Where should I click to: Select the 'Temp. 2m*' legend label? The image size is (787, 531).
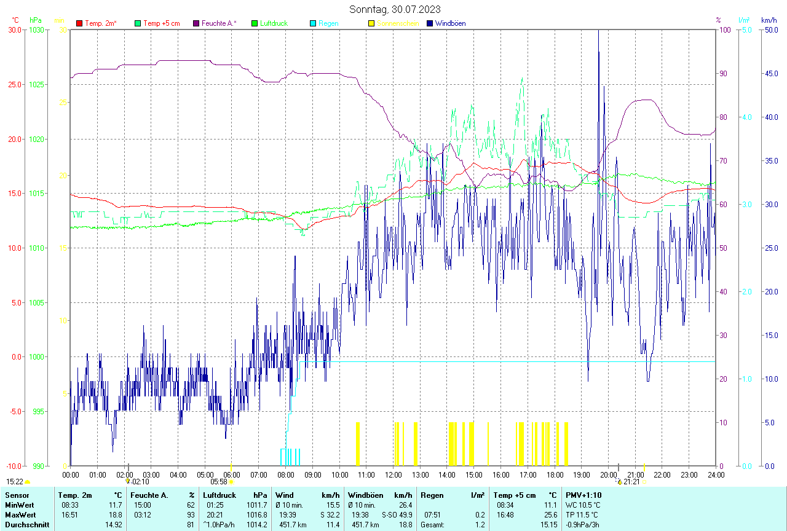click(x=101, y=23)
